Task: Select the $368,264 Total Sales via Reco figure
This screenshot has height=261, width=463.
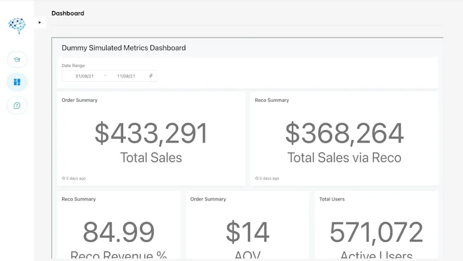Action: (x=345, y=133)
